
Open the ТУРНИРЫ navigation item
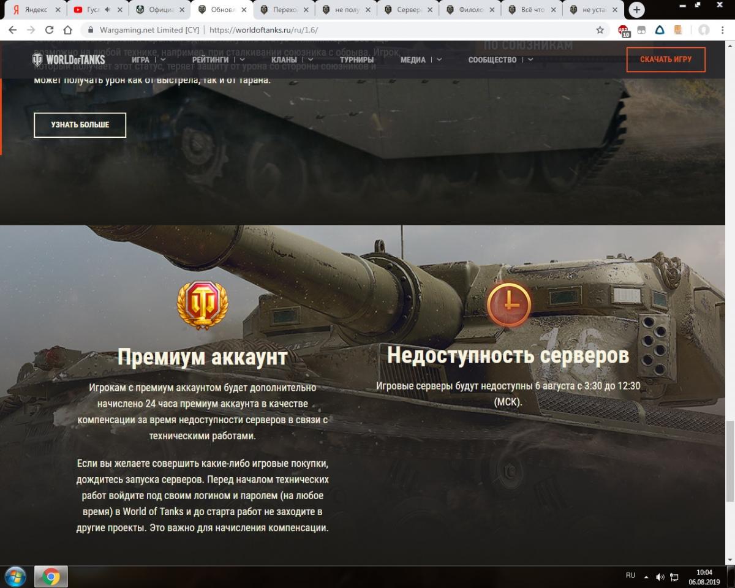click(x=356, y=59)
